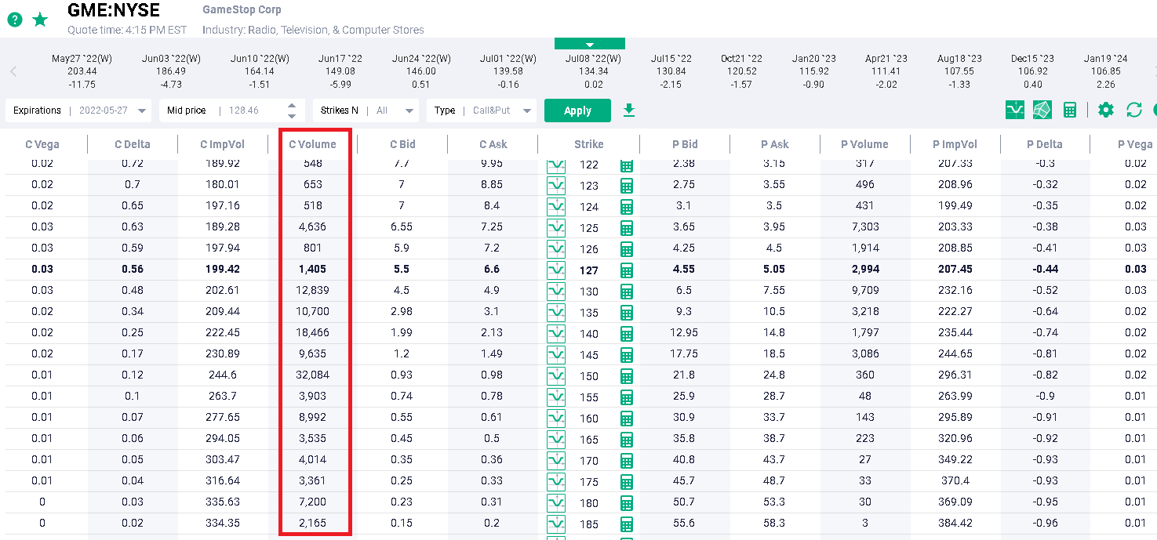Viewport: 1157px width, 540px height.
Task: Sort by the P Delta column header
Action: pyautogui.click(x=1045, y=144)
